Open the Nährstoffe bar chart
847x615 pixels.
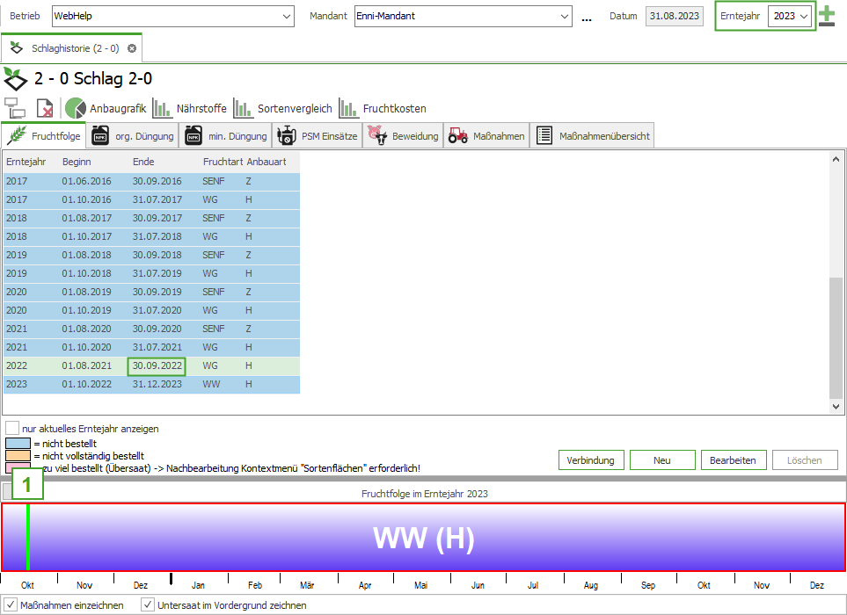tap(189, 108)
